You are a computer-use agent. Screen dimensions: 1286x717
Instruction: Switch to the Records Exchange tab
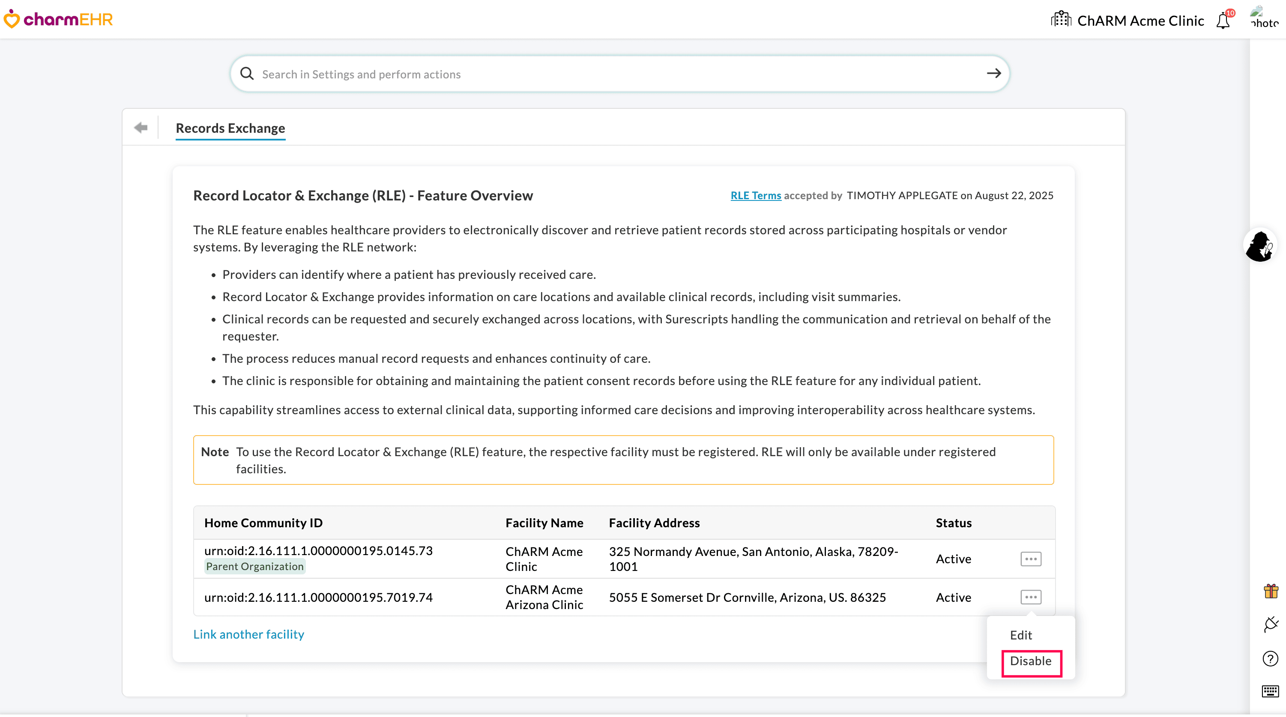pyautogui.click(x=230, y=128)
